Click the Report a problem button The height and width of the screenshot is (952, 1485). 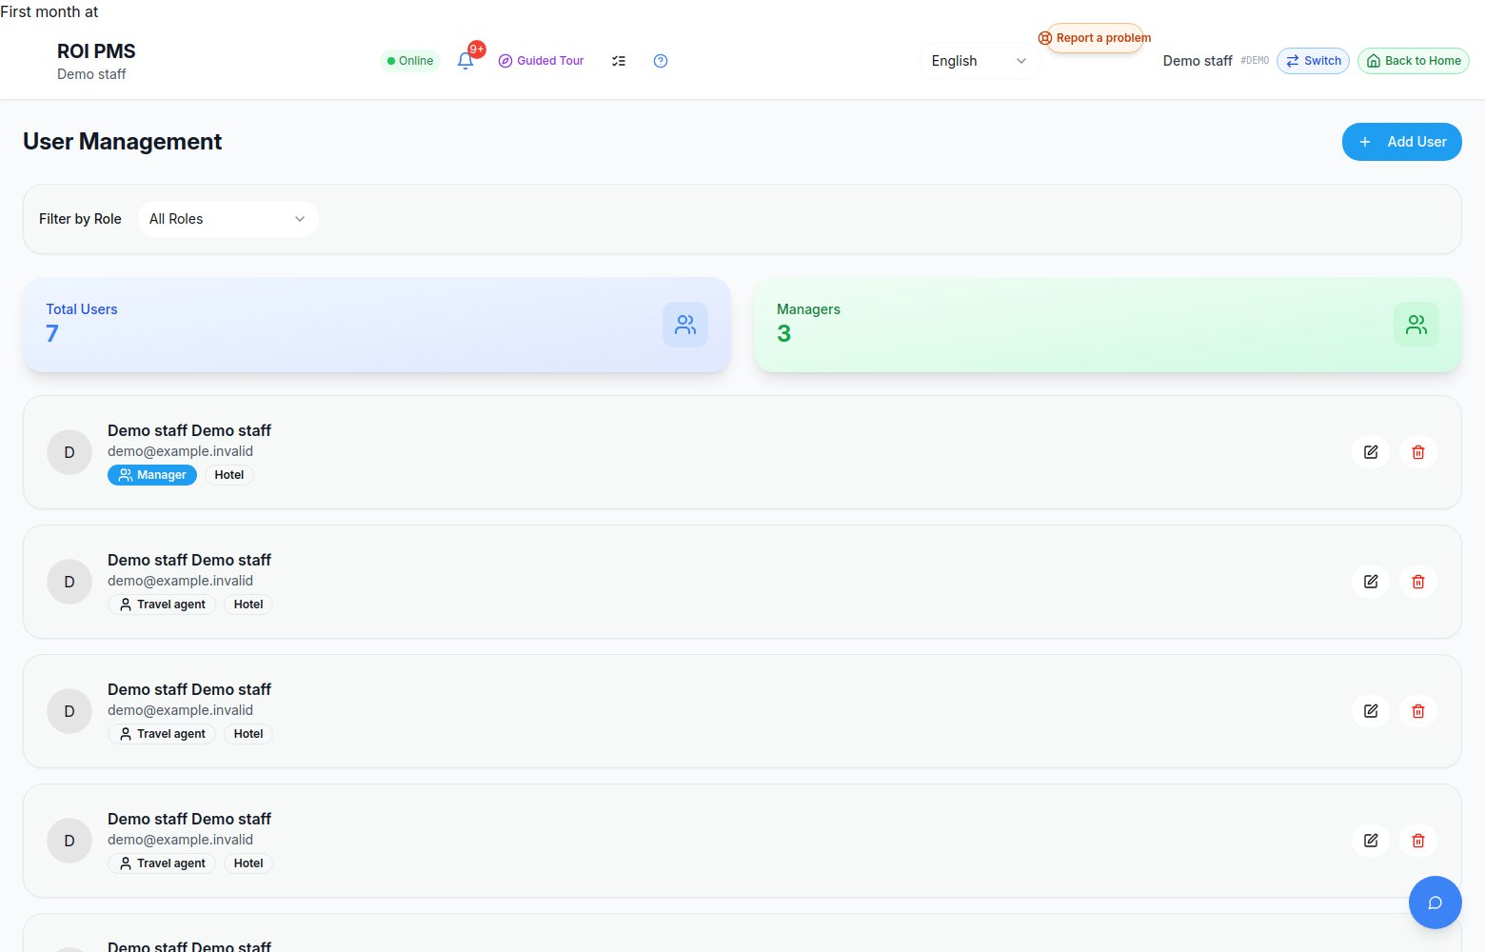coord(1095,38)
